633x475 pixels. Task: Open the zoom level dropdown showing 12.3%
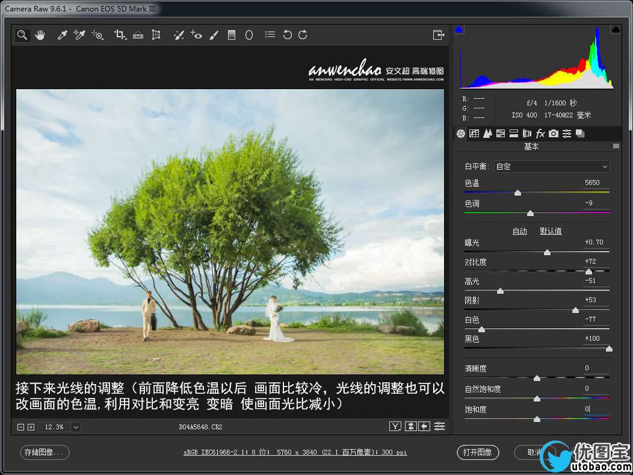coord(76,427)
